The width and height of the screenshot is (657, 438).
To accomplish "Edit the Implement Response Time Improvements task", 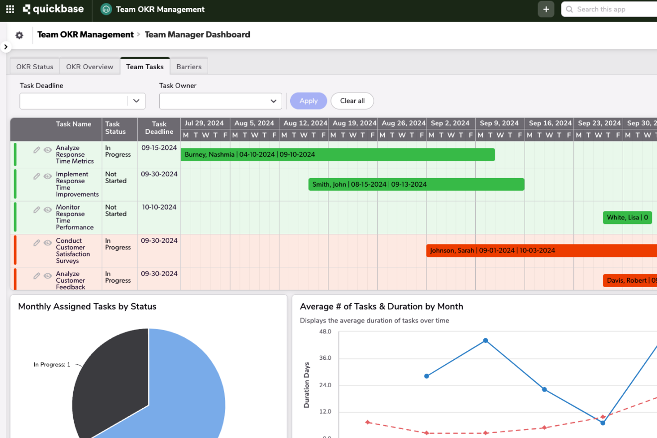I will point(37,176).
